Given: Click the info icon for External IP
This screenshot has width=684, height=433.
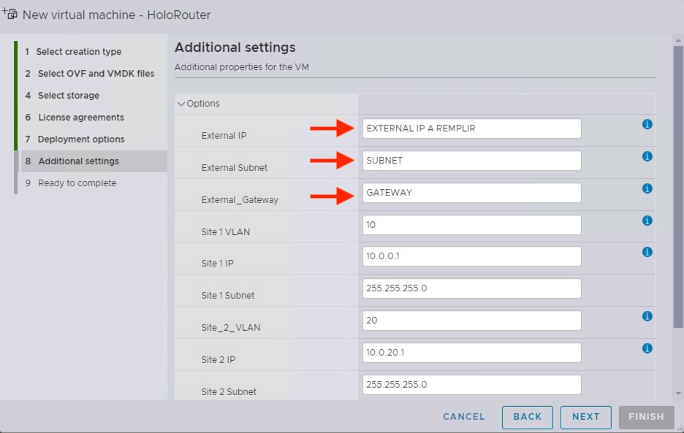Looking at the screenshot, I should click(x=647, y=124).
